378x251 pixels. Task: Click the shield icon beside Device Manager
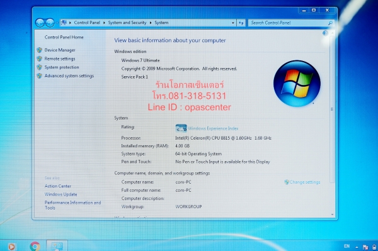point(40,50)
